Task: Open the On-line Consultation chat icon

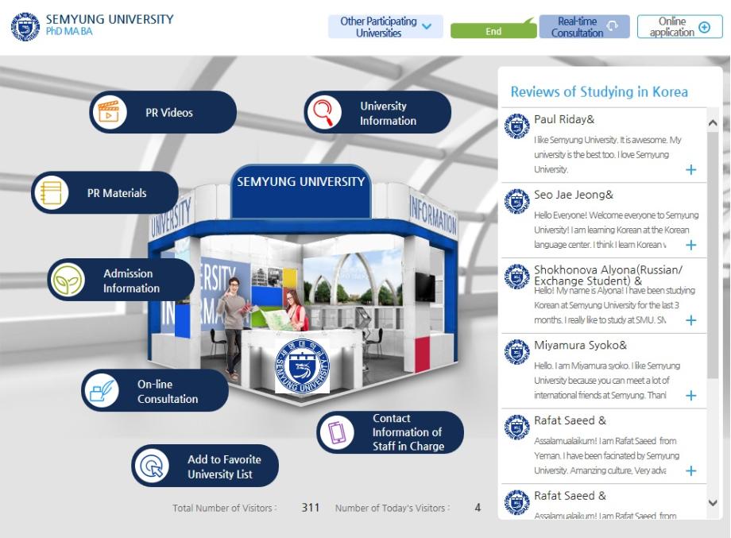Action: 102,391
